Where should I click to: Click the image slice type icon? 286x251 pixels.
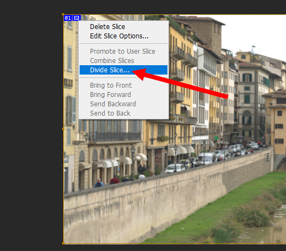click(x=77, y=18)
